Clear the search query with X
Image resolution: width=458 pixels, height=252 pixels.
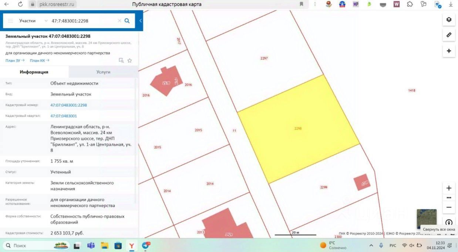(119, 21)
